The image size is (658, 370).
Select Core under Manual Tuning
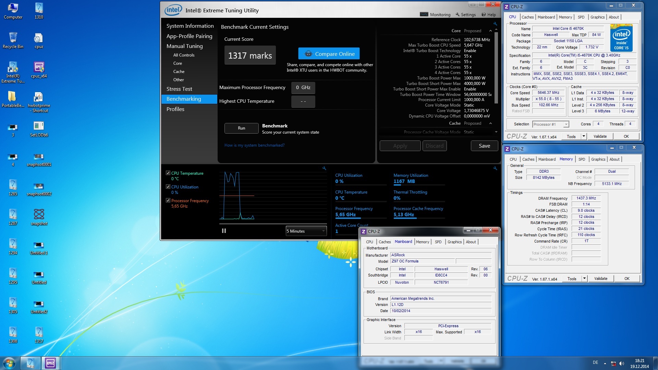(178, 63)
